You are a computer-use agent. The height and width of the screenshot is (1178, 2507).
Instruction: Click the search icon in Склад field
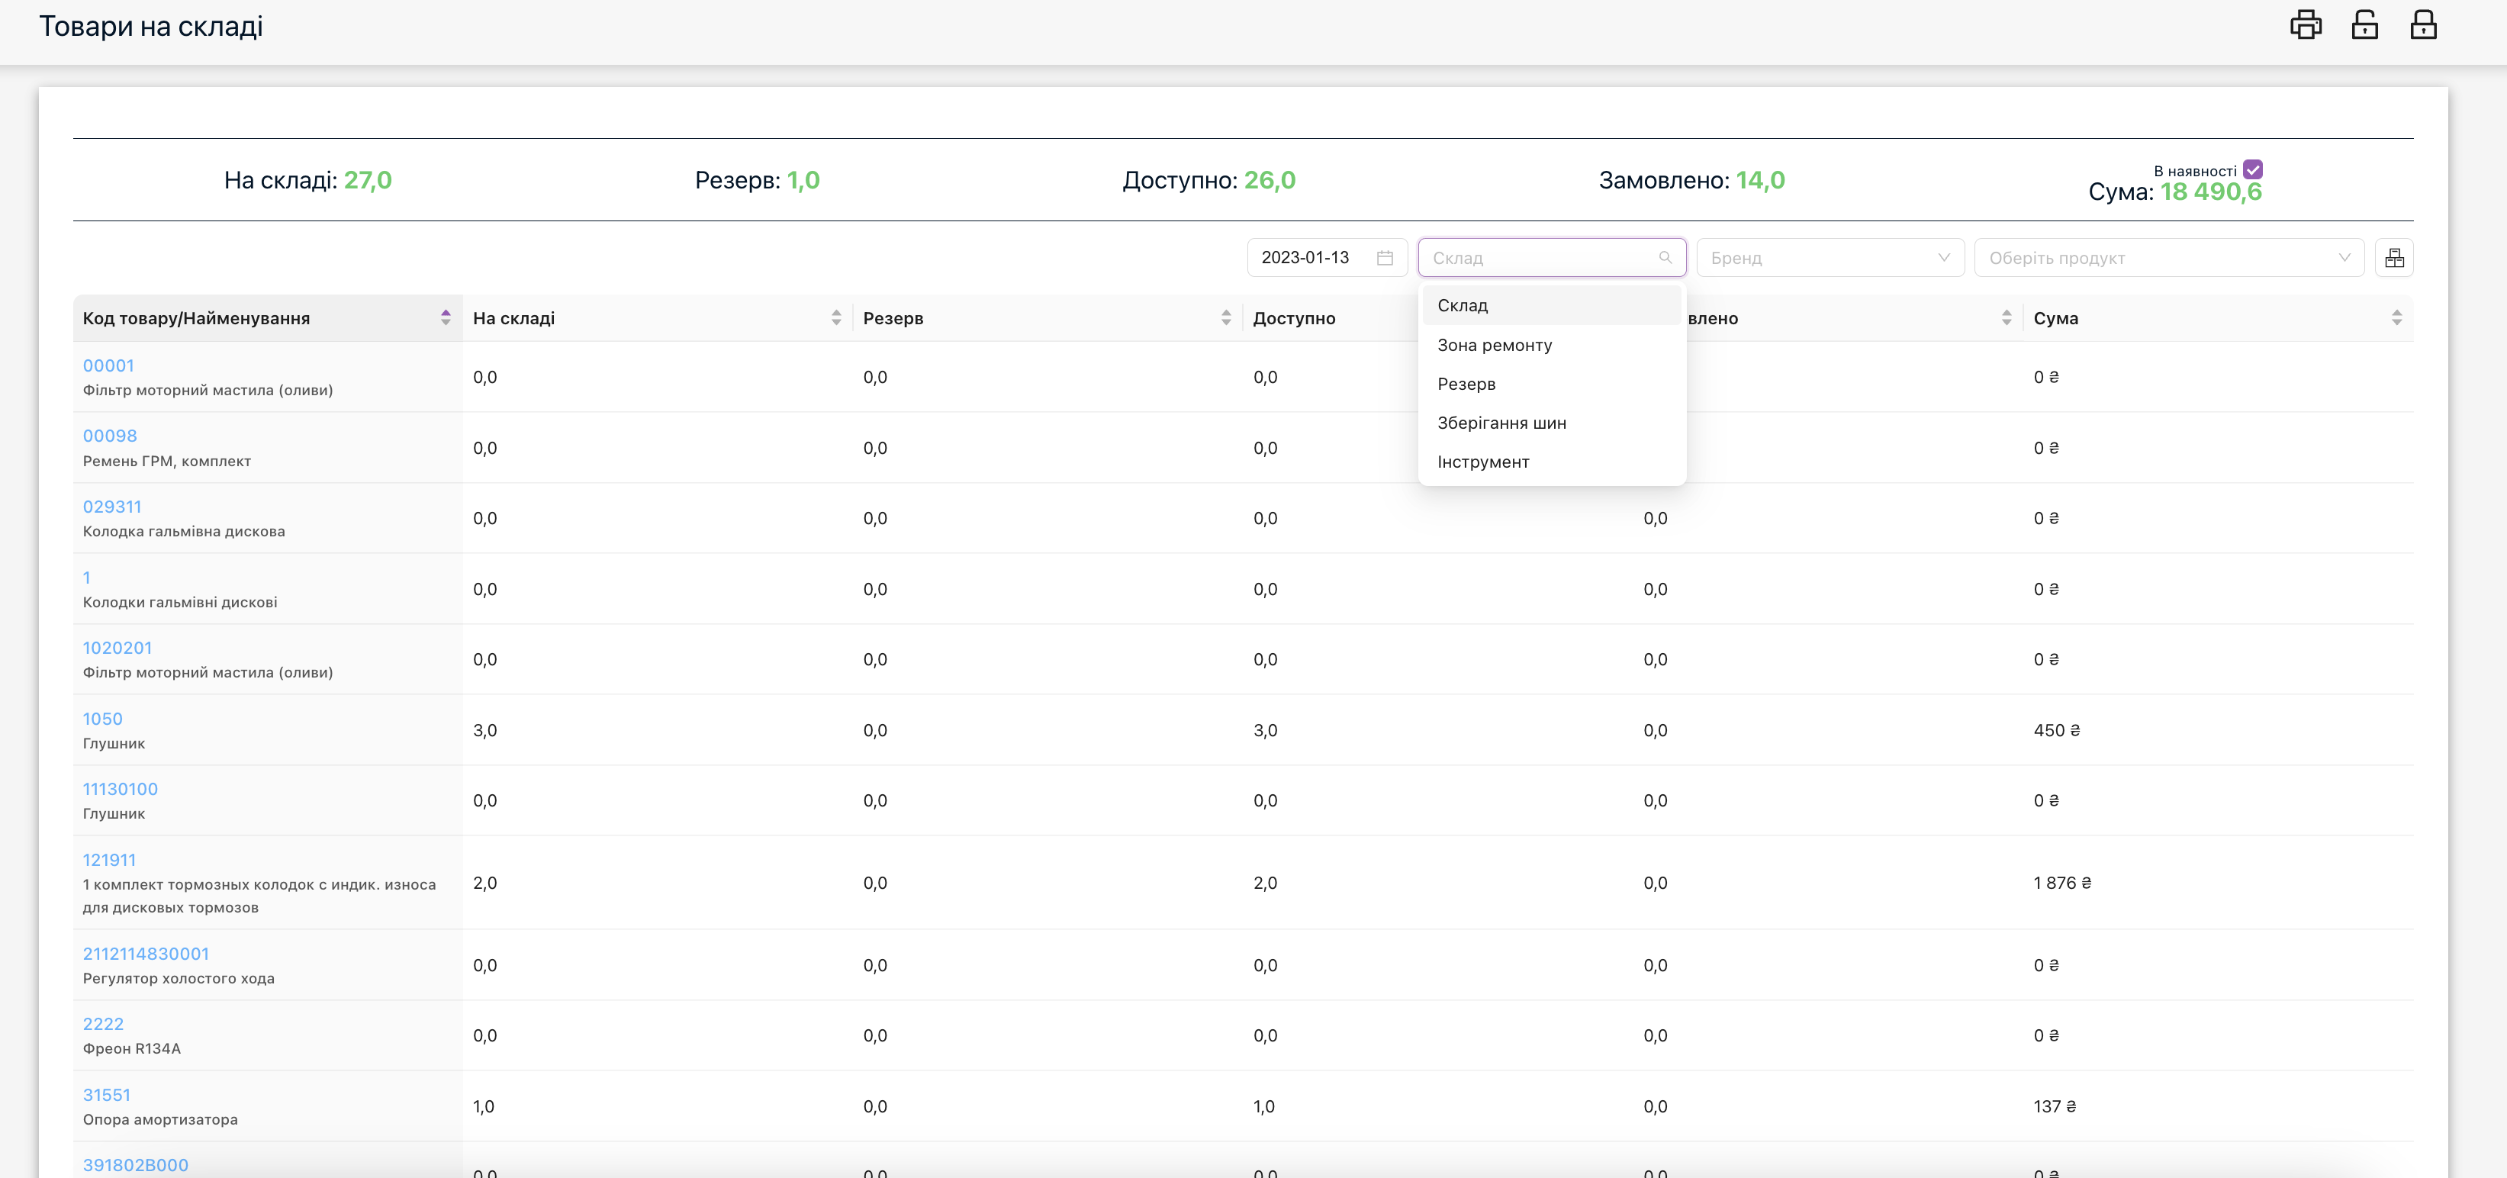coord(1665,258)
